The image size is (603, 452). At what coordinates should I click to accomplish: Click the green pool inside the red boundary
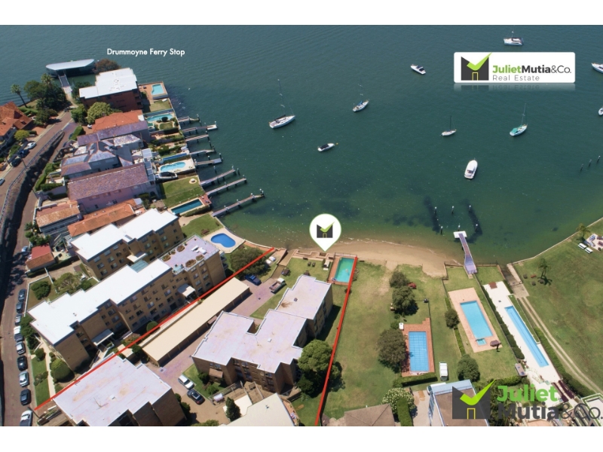(344, 270)
